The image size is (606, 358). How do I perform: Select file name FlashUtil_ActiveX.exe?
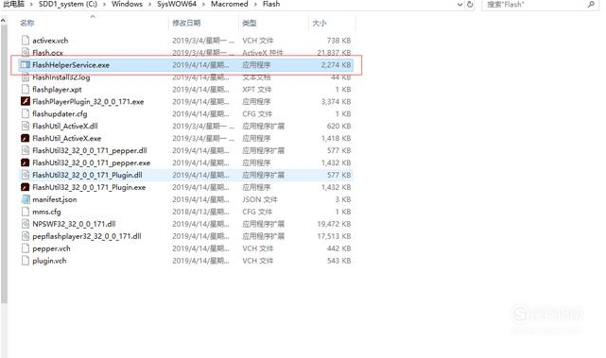point(67,138)
